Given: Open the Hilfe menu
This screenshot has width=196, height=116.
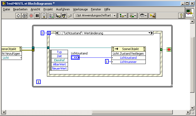Looking at the screenshot, I should point(107,9).
